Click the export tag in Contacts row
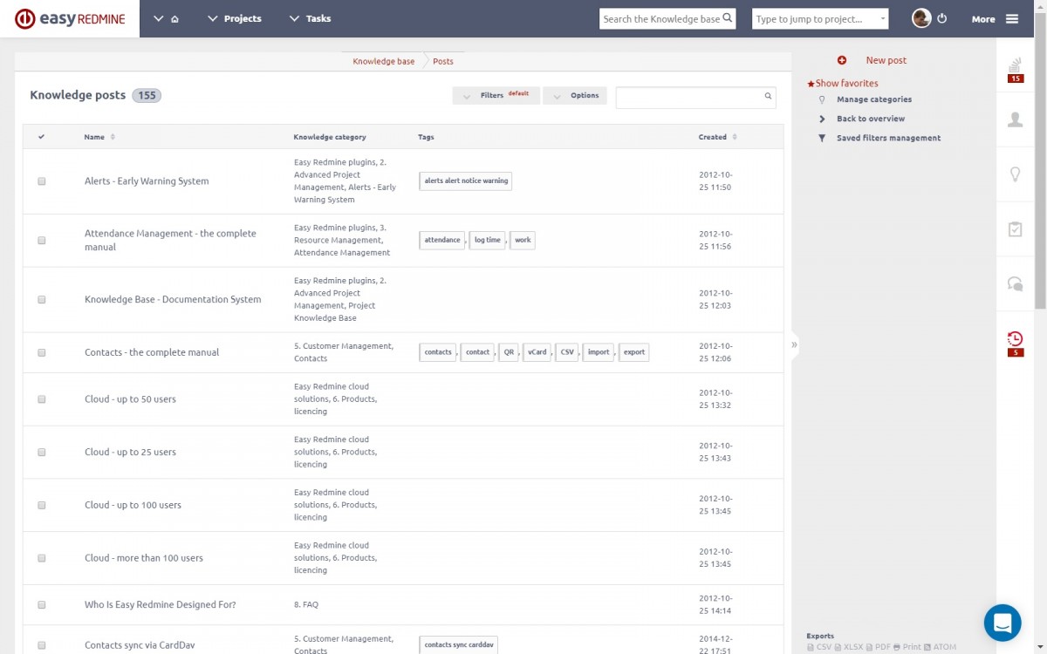The image size is (1047, 654). (x=634, y=352)
